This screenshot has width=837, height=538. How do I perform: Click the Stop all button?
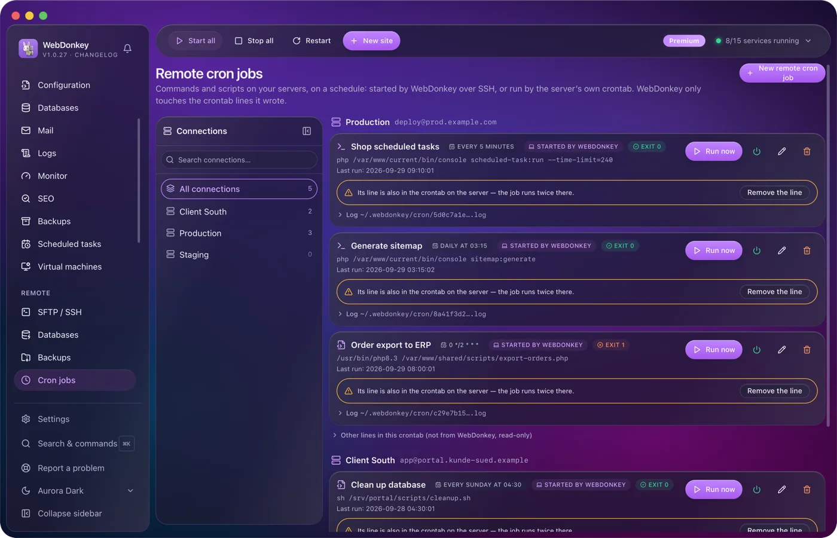pos(254,41)
